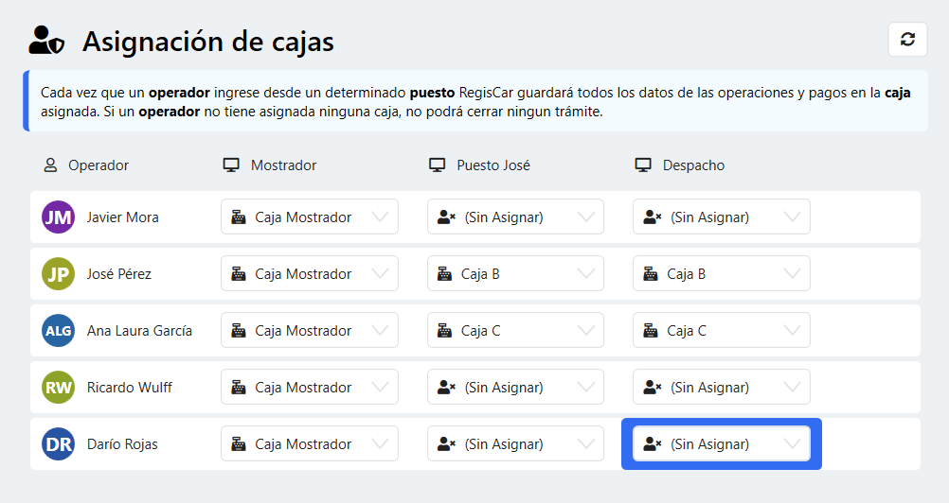Open Ana Laura García's Despacho Caja C arrow
949x503 pixels.
click(x=792, y=330)
